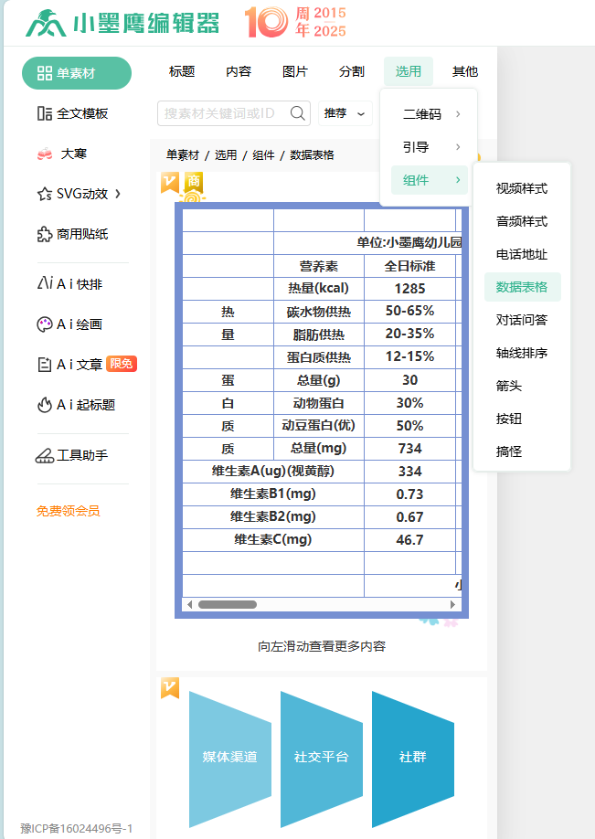Choose 对话问答 from the submenu

pyautogui.click(x=522, y=320)
